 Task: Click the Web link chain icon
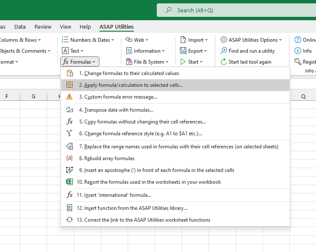[129, 40]
